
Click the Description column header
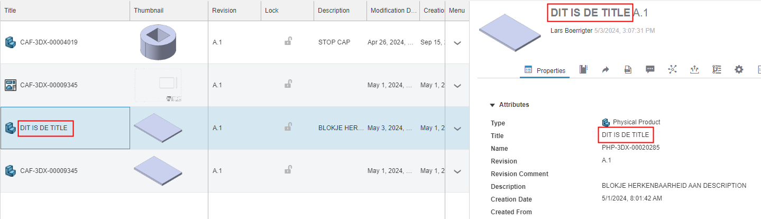334,11
